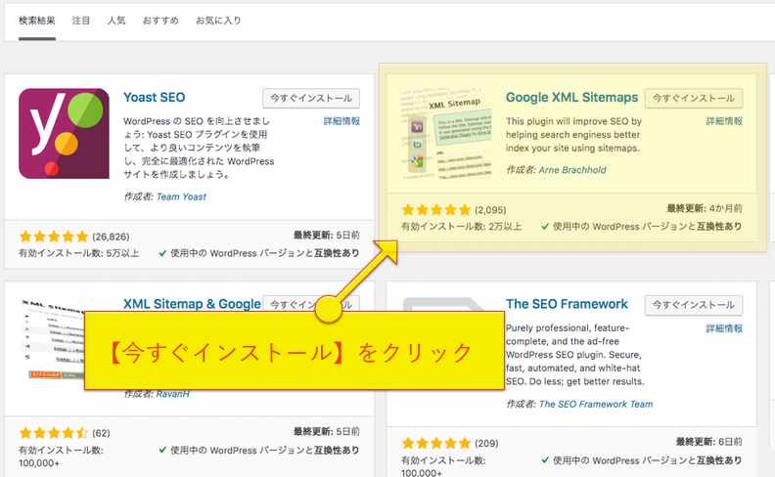Image resolution: width=775 pixels, height=477 pixels.
Task: Install Google XML Sitemaps with 今すぐインストール
Action: pos(694,99)
